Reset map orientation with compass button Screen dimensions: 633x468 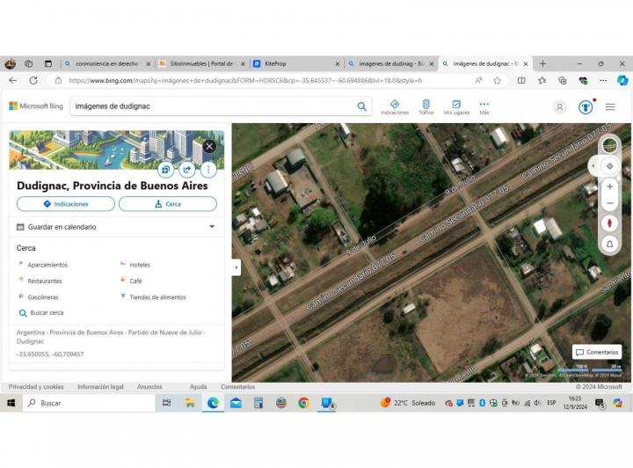point(609,223)
